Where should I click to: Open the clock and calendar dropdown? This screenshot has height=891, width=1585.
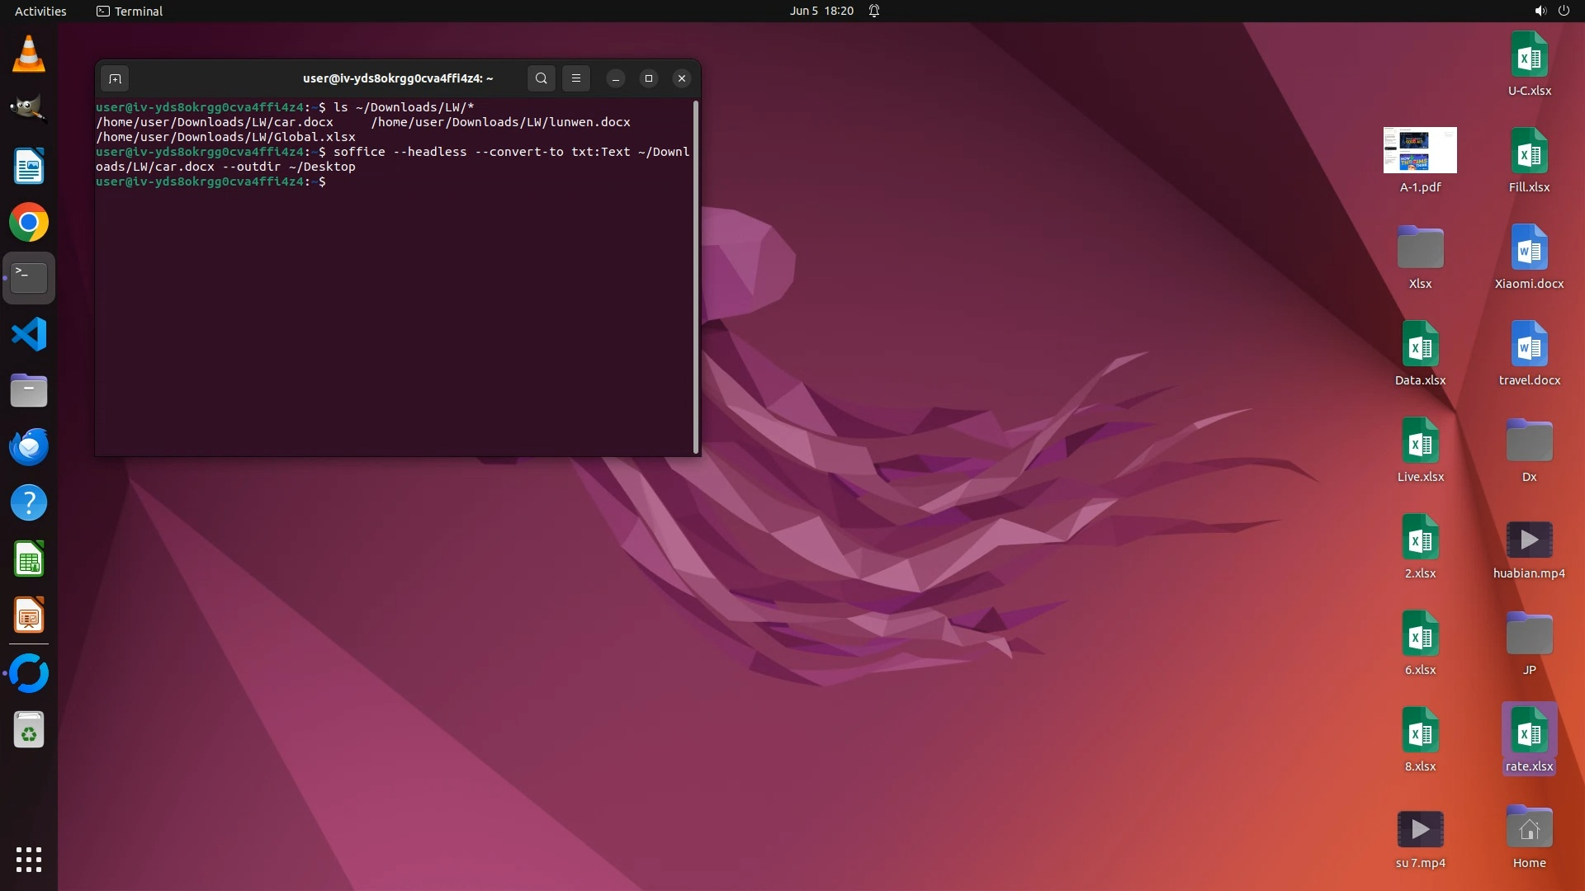point(821,11)
